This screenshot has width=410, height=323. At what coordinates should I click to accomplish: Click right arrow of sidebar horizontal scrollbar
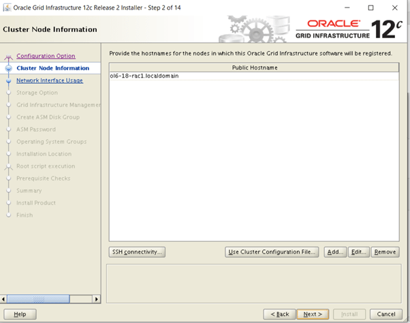(x=97, y=298)
